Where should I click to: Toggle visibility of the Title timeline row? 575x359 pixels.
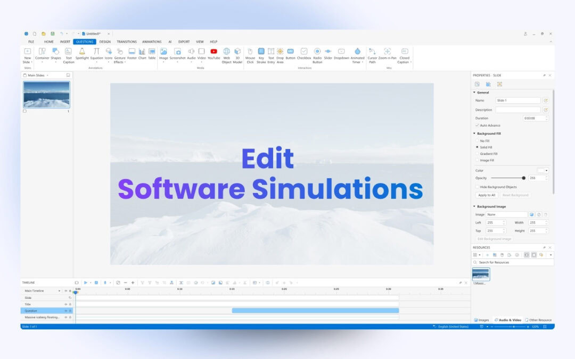coord(65,304)
